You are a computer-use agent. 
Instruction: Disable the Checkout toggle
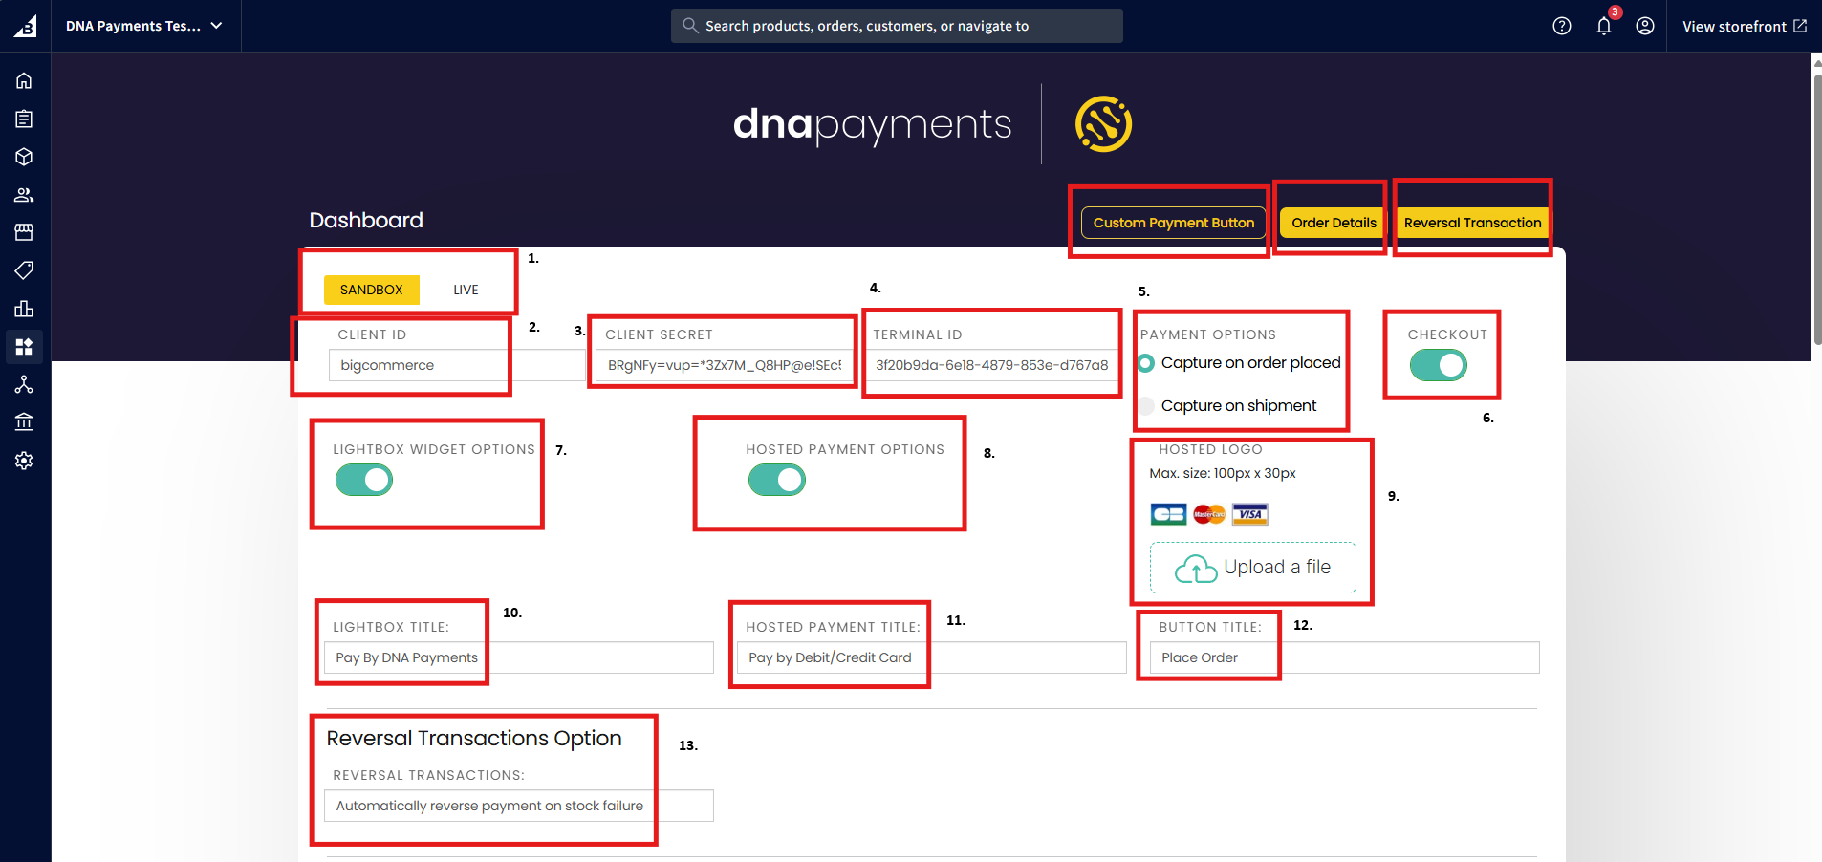tap(1438, 365)
